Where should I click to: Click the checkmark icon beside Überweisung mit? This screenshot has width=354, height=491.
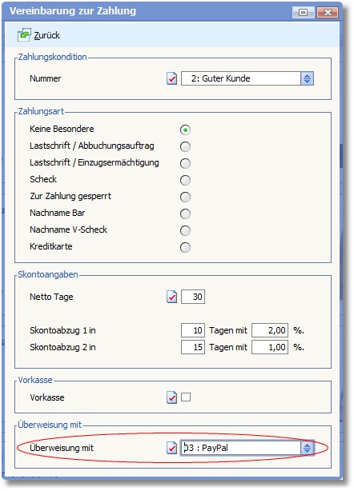(x=171, y=448)
